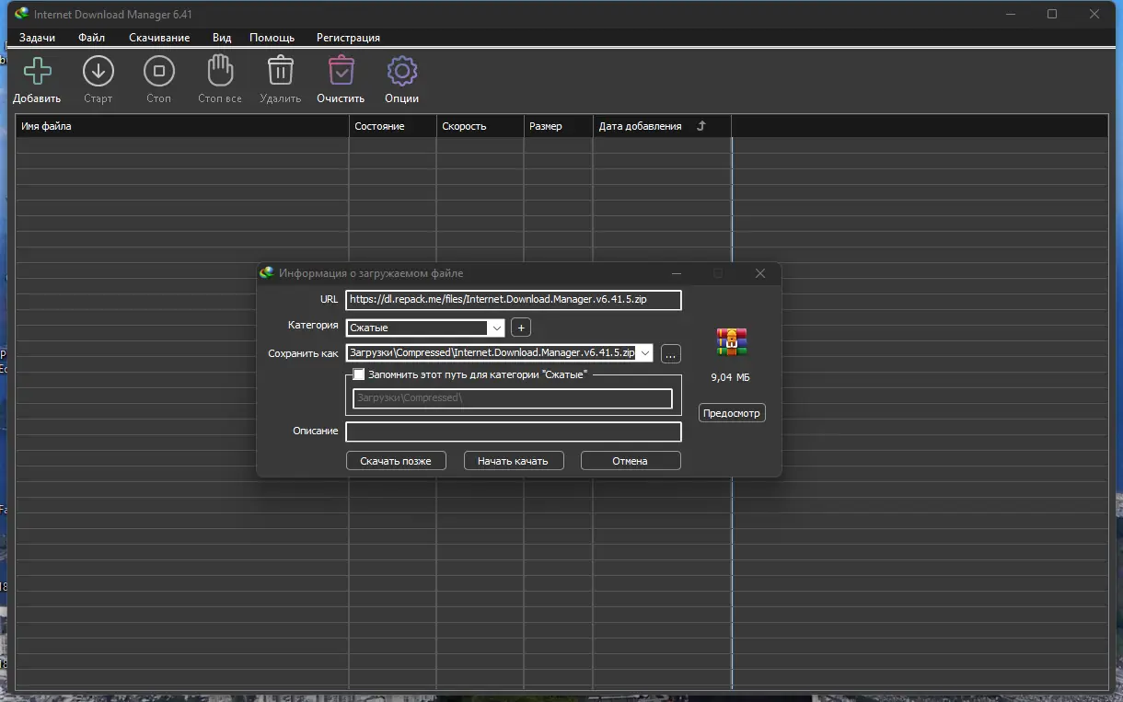The width and height of the screenshot is (1123, 702).
Task: Click the Начать качать button
Action: [x=513, y=461]
